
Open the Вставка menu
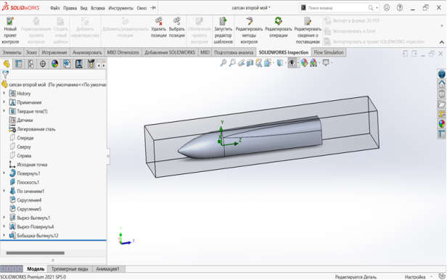pyautogui.click(x=98, y=8)
